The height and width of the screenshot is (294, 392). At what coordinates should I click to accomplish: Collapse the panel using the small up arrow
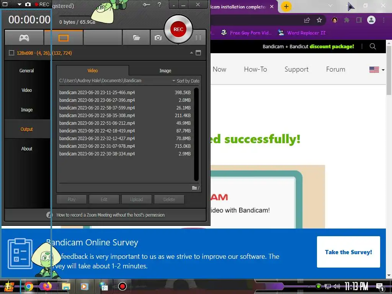[191, 53]
